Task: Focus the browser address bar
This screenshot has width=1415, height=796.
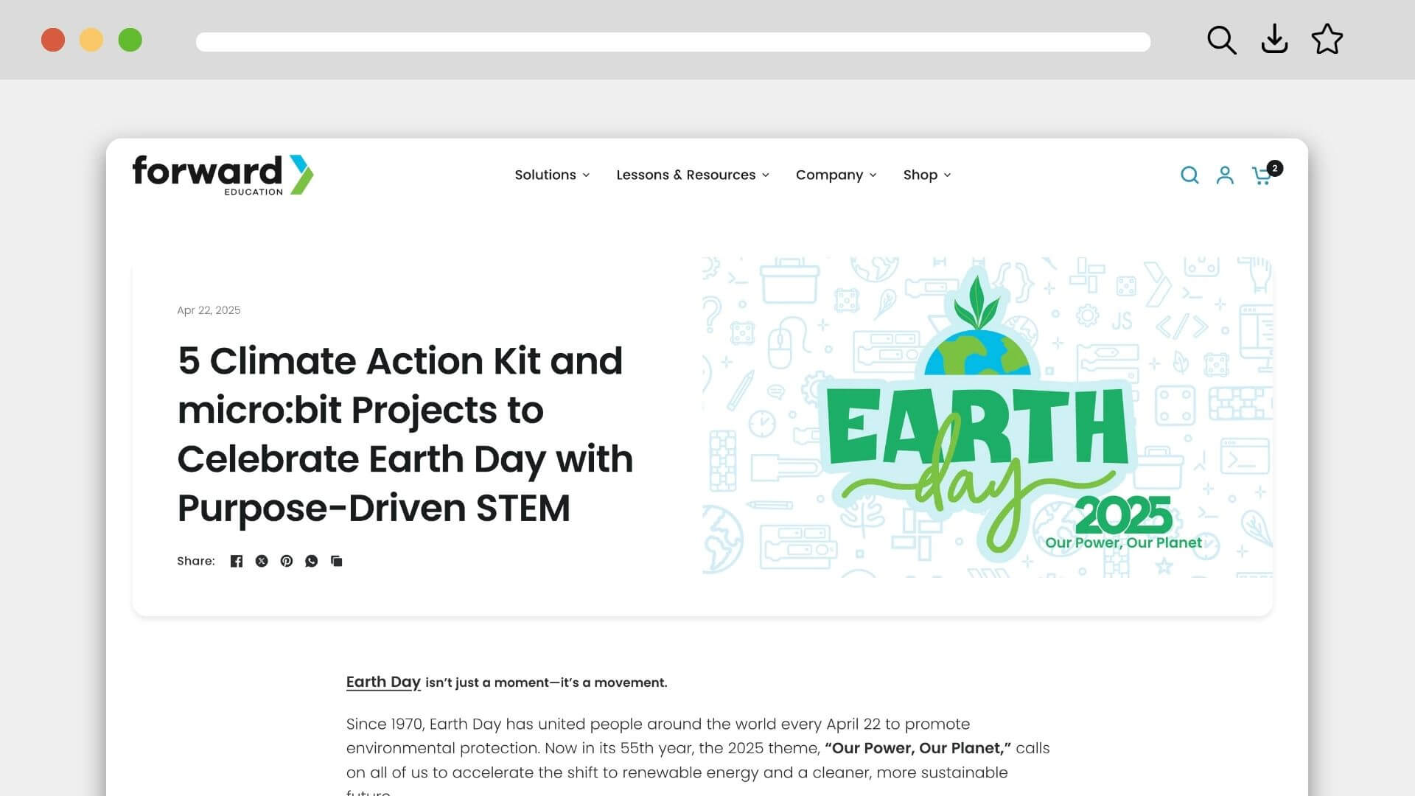Action: [673, 42]
